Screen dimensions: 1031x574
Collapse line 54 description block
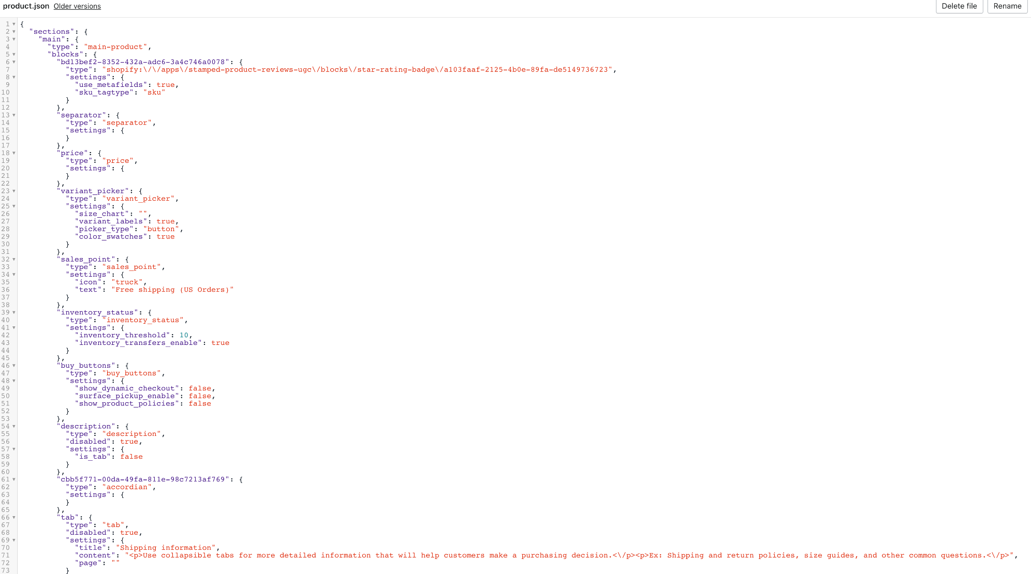[x=14, y=426]
